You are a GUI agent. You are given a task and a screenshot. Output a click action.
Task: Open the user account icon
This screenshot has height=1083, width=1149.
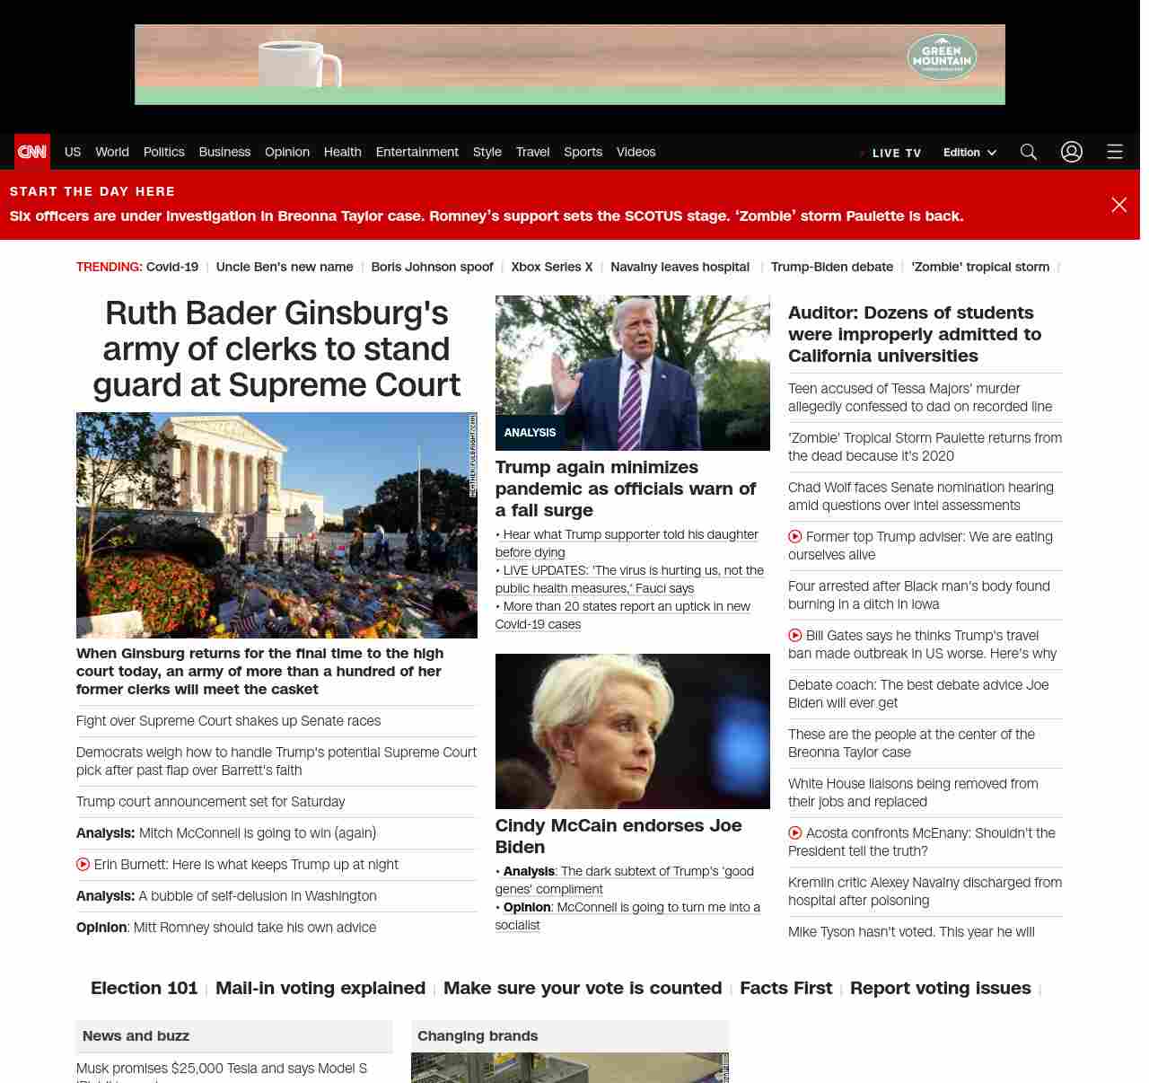click(x=1071, y=152)
